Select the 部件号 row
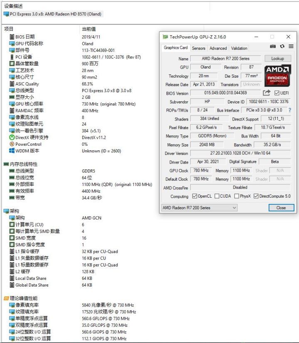The image size is (299, 343). pyautogui.click(x=22, y=50)
